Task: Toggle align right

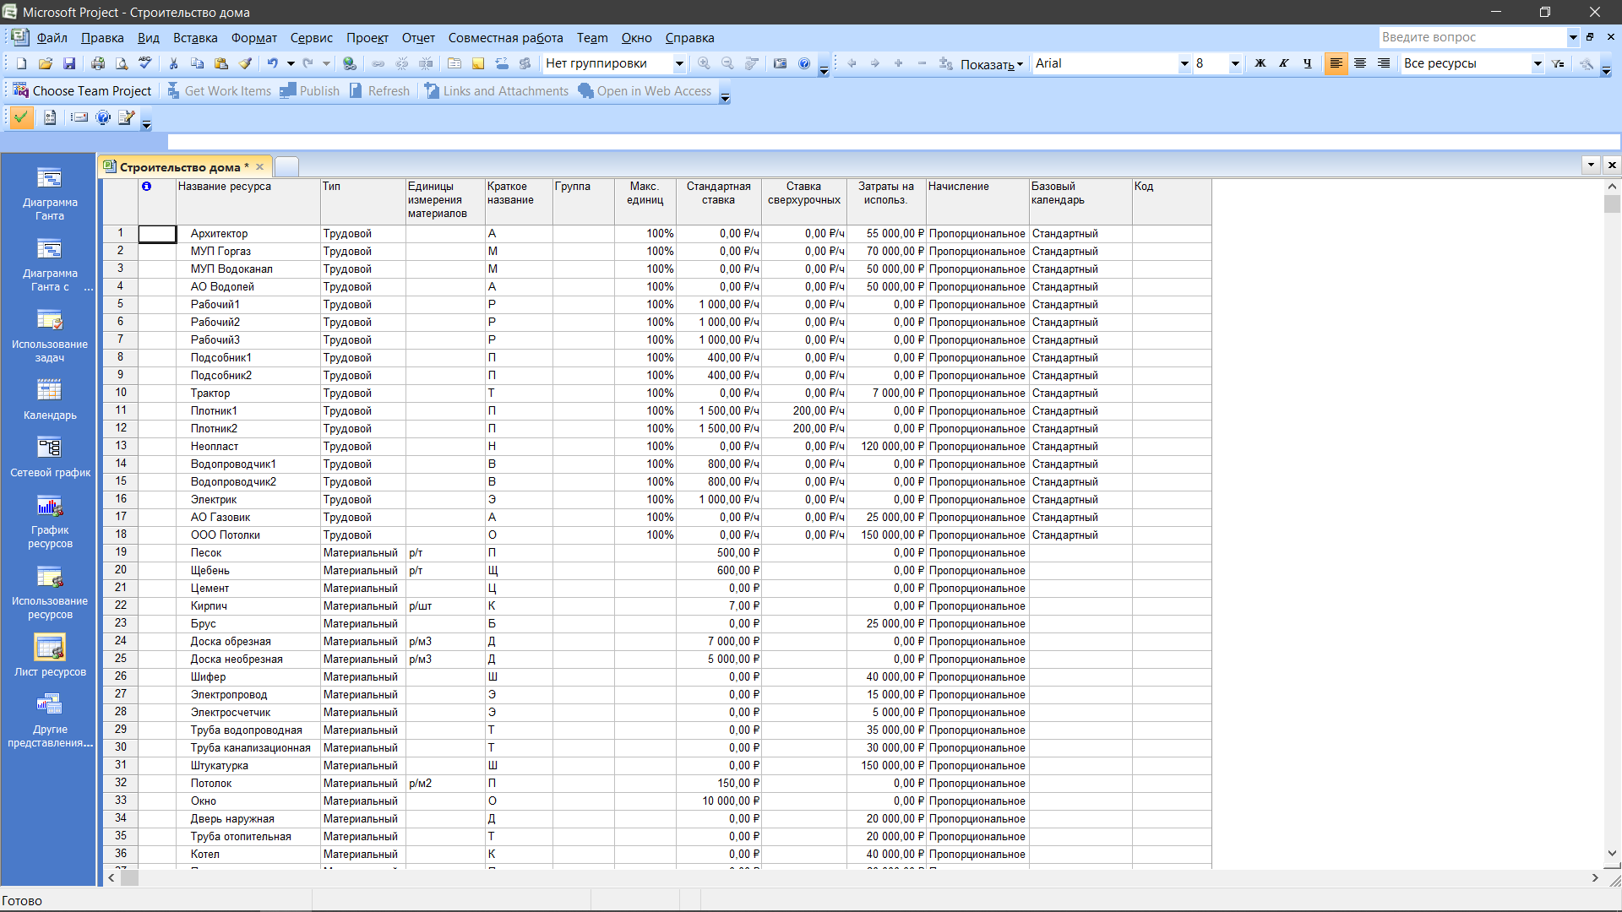Action: click(x=1384, y=63)
